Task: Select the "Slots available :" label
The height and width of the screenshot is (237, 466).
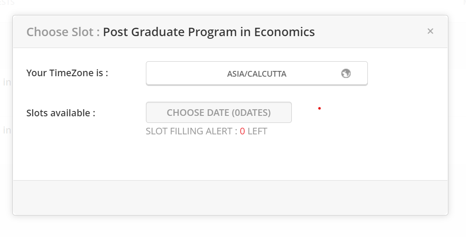Action: [x=61, y=113]
